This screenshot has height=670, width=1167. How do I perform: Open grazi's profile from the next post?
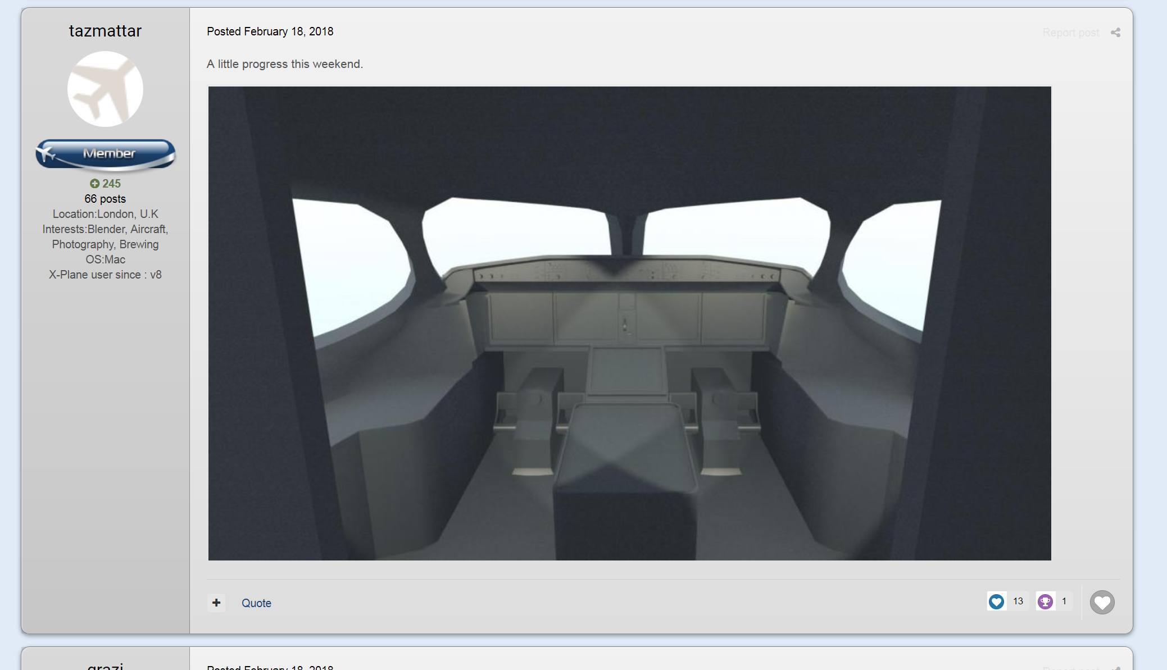pyautogui.click(x=105, y=666)
